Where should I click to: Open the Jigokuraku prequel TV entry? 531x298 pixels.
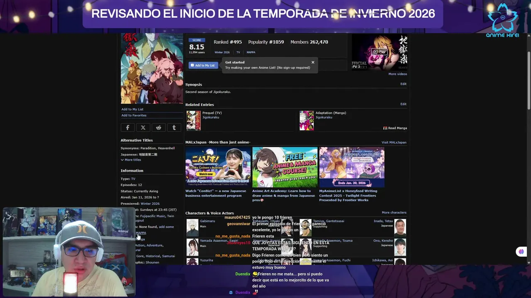[211, 118]
